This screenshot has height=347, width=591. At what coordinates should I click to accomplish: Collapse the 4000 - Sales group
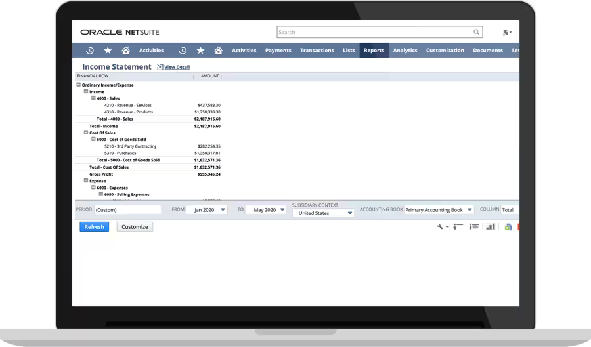(x=93, y=98)
